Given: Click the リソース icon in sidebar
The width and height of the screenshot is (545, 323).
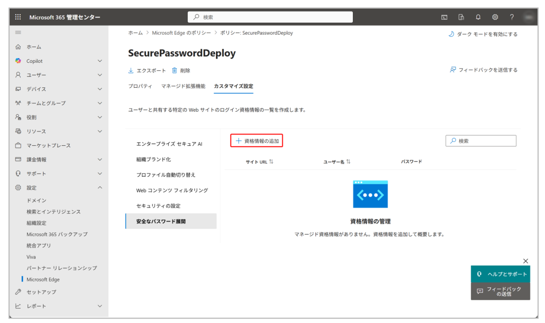Looking at the screenshot, I should point(18,131).
